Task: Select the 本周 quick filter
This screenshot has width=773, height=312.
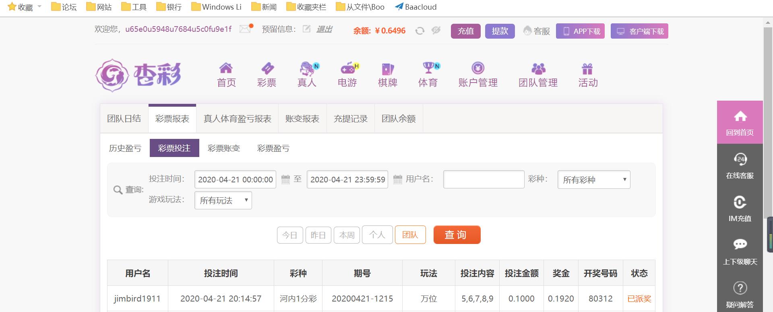Action: [x=347, y=235]
